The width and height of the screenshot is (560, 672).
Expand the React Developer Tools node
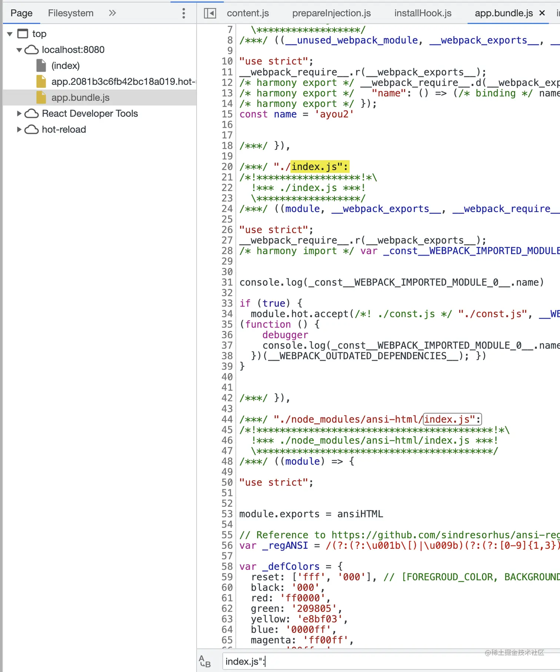(x=19, y=114)
